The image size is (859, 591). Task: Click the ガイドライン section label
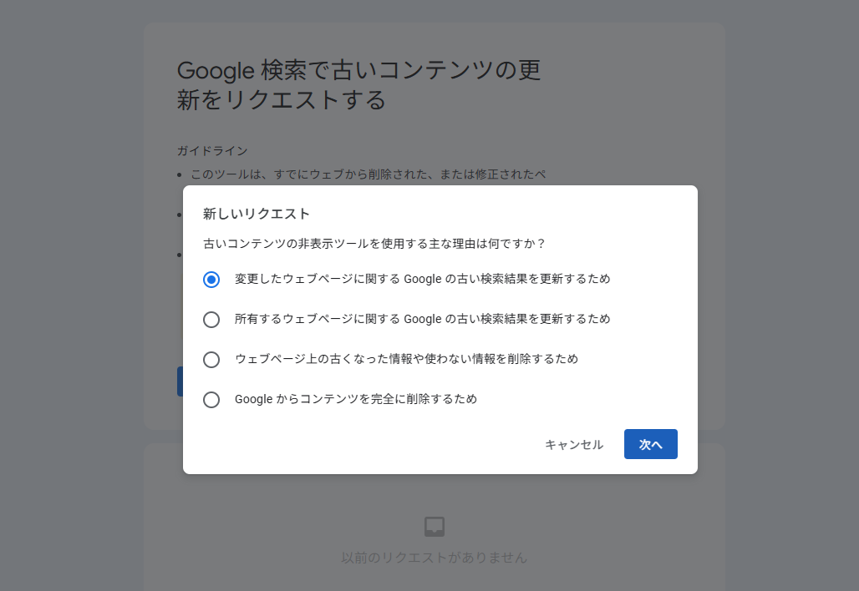(212, 151)
